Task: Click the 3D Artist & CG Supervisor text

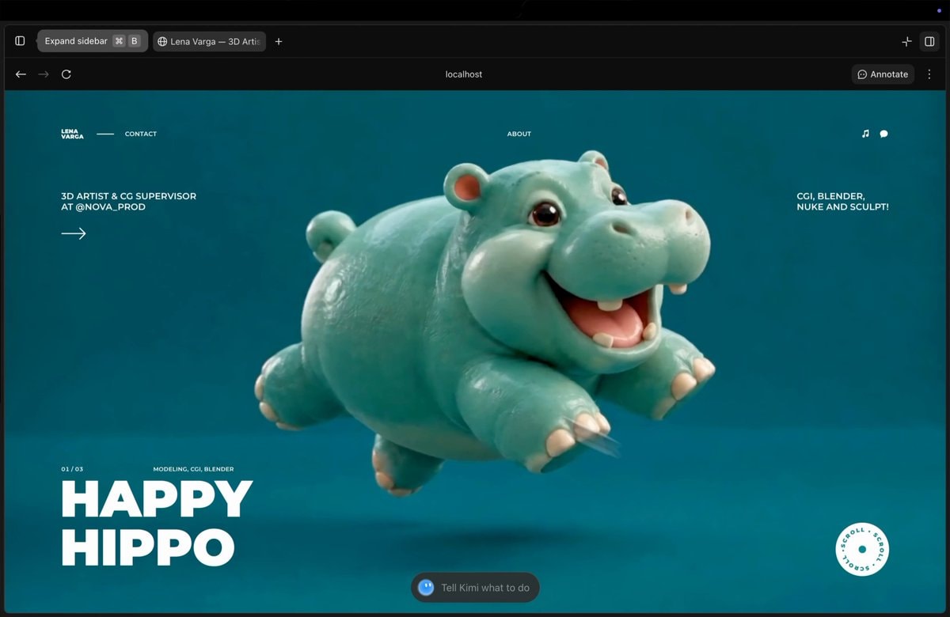Action: tap(128, 201)
